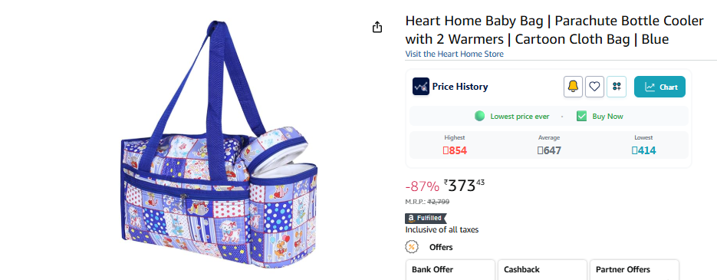Click the price alert bell icon
This screenshot has height=280, width=717.
click(573, 87)
